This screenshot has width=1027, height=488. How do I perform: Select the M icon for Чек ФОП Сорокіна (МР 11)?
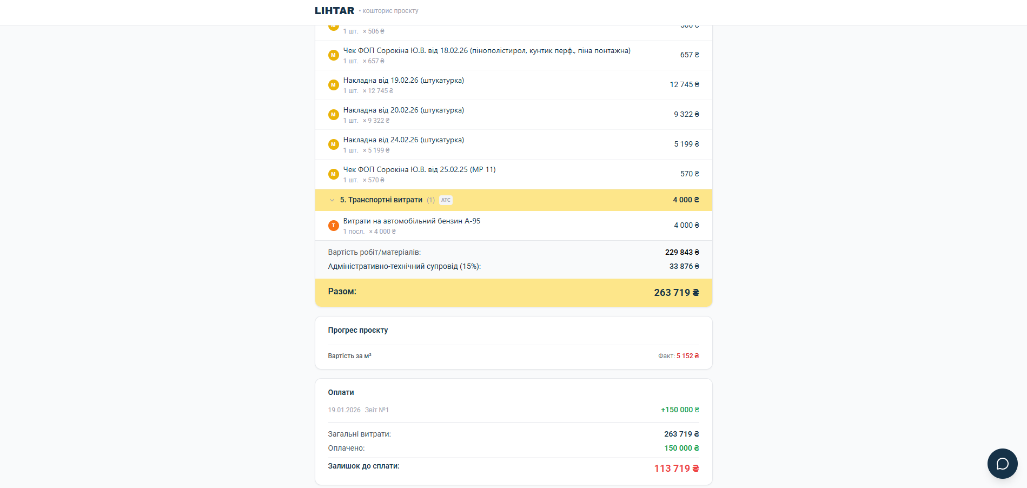coord(333,174)
